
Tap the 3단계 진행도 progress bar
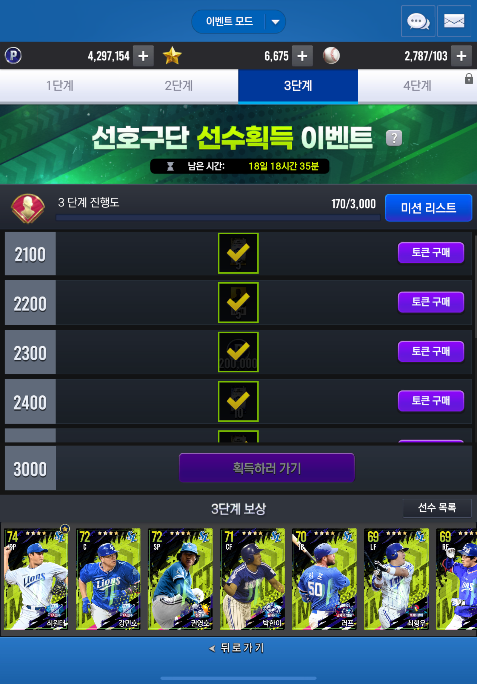click(218, 218)
